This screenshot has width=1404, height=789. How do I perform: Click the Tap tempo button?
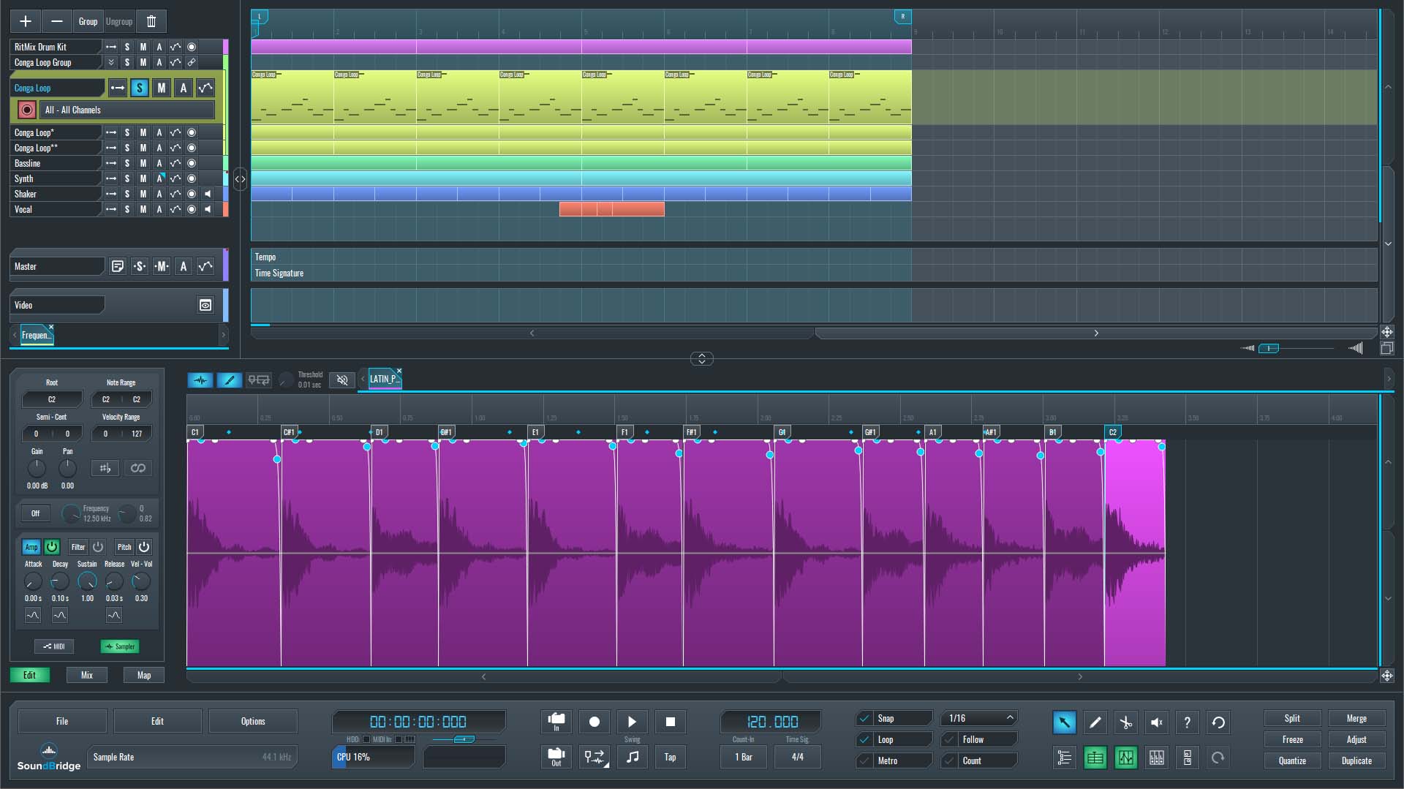click(x=670, y=758)
